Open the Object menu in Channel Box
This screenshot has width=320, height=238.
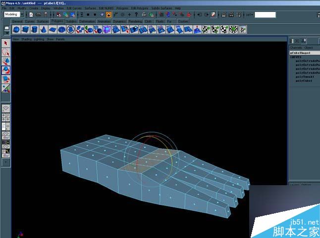click(309, 47)
